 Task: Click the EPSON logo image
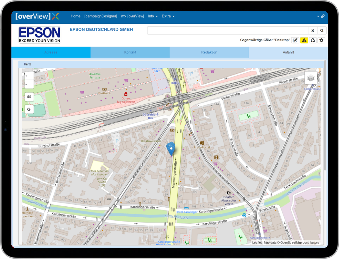pos(40,35)
